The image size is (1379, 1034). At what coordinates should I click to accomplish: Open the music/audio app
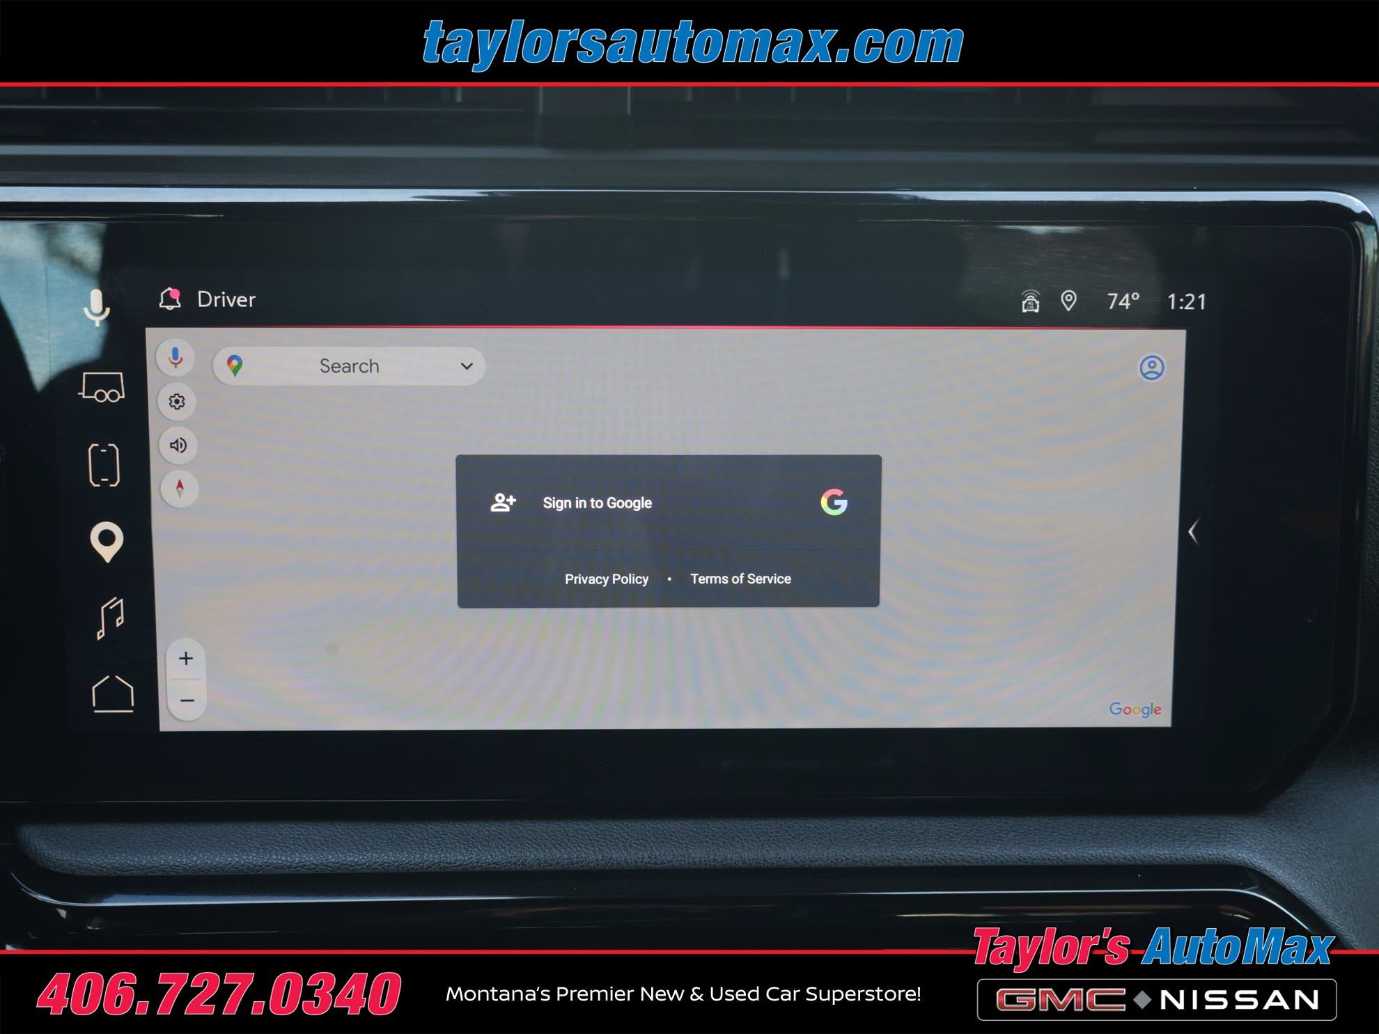click(110, 618)
